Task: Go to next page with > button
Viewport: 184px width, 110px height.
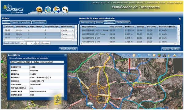Action: tap(34, 43)
